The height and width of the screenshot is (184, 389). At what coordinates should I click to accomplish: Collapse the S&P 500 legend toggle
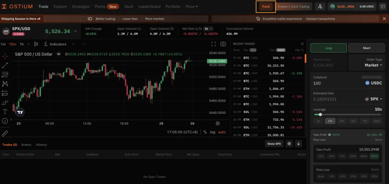coord(59,54)
